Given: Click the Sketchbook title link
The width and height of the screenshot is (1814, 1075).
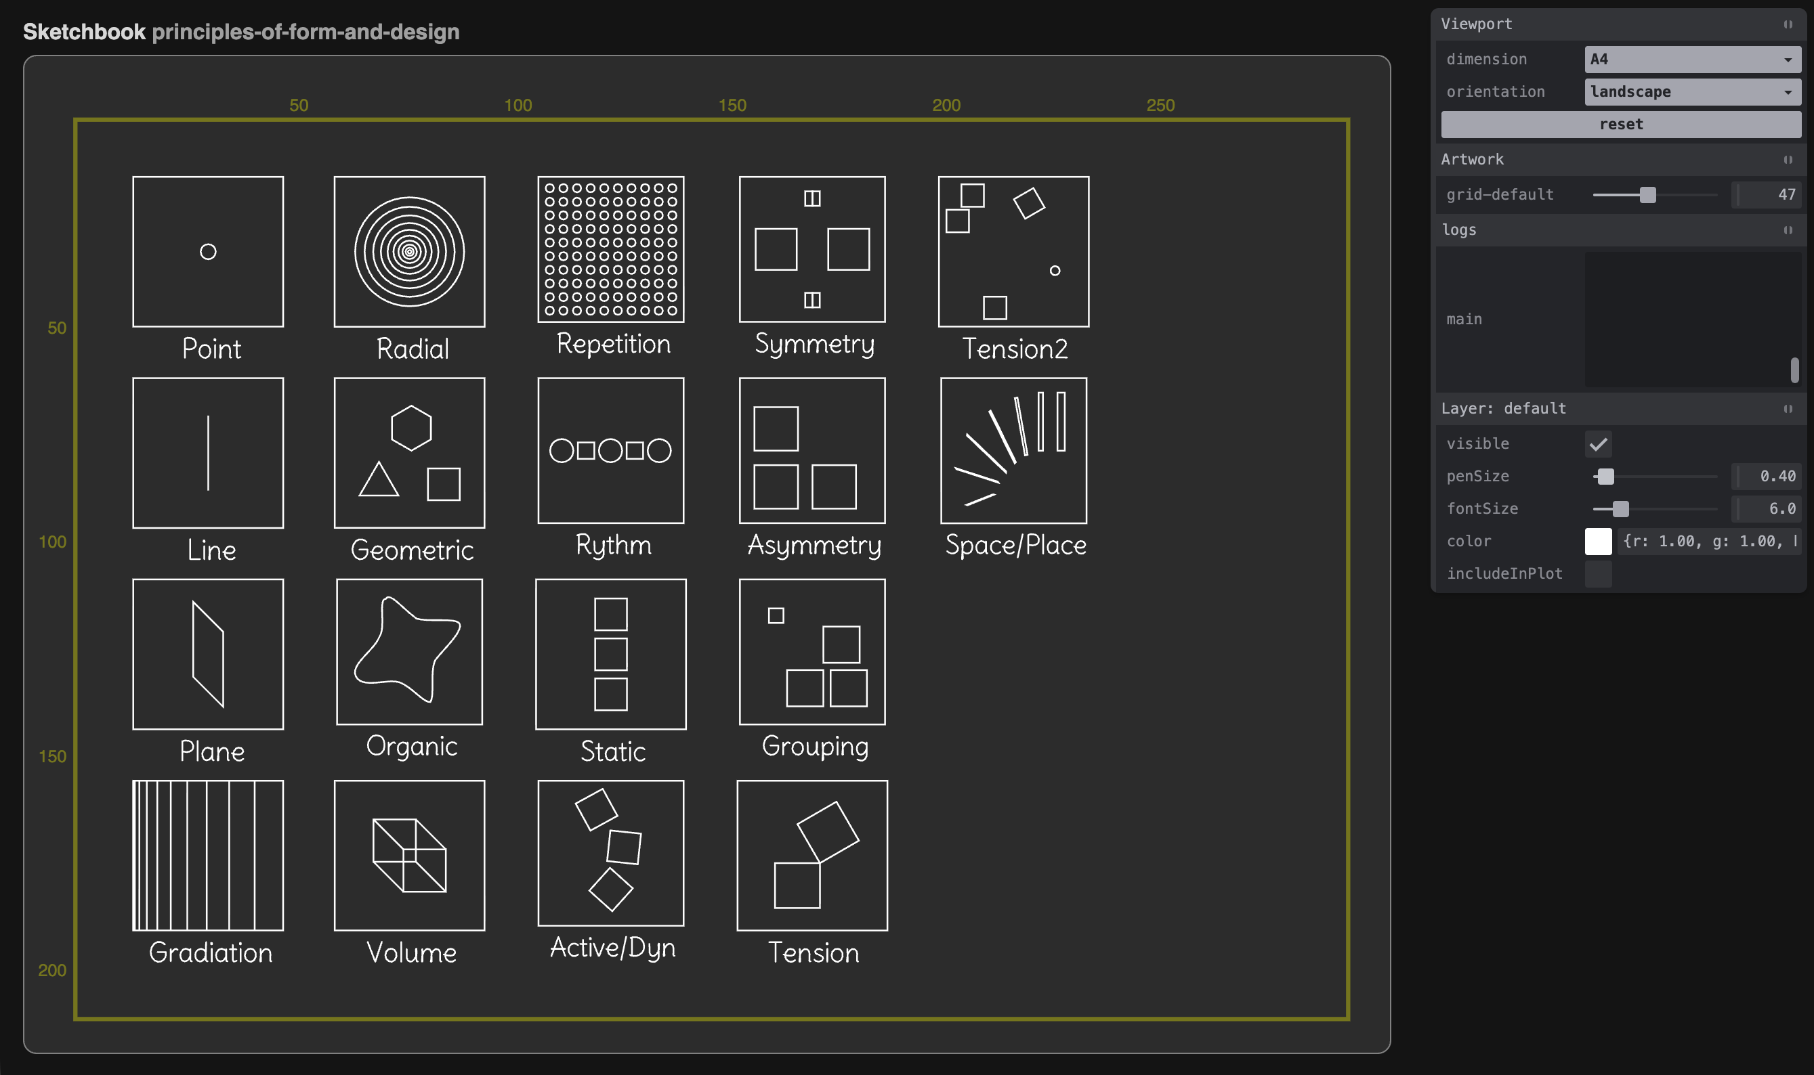Looking at the screenshot, I should pyautogui.click(x=84, y=32).
